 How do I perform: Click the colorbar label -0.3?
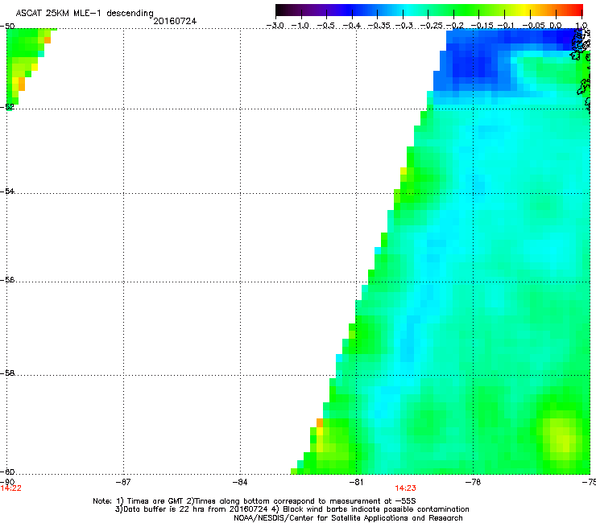point(404,26)
